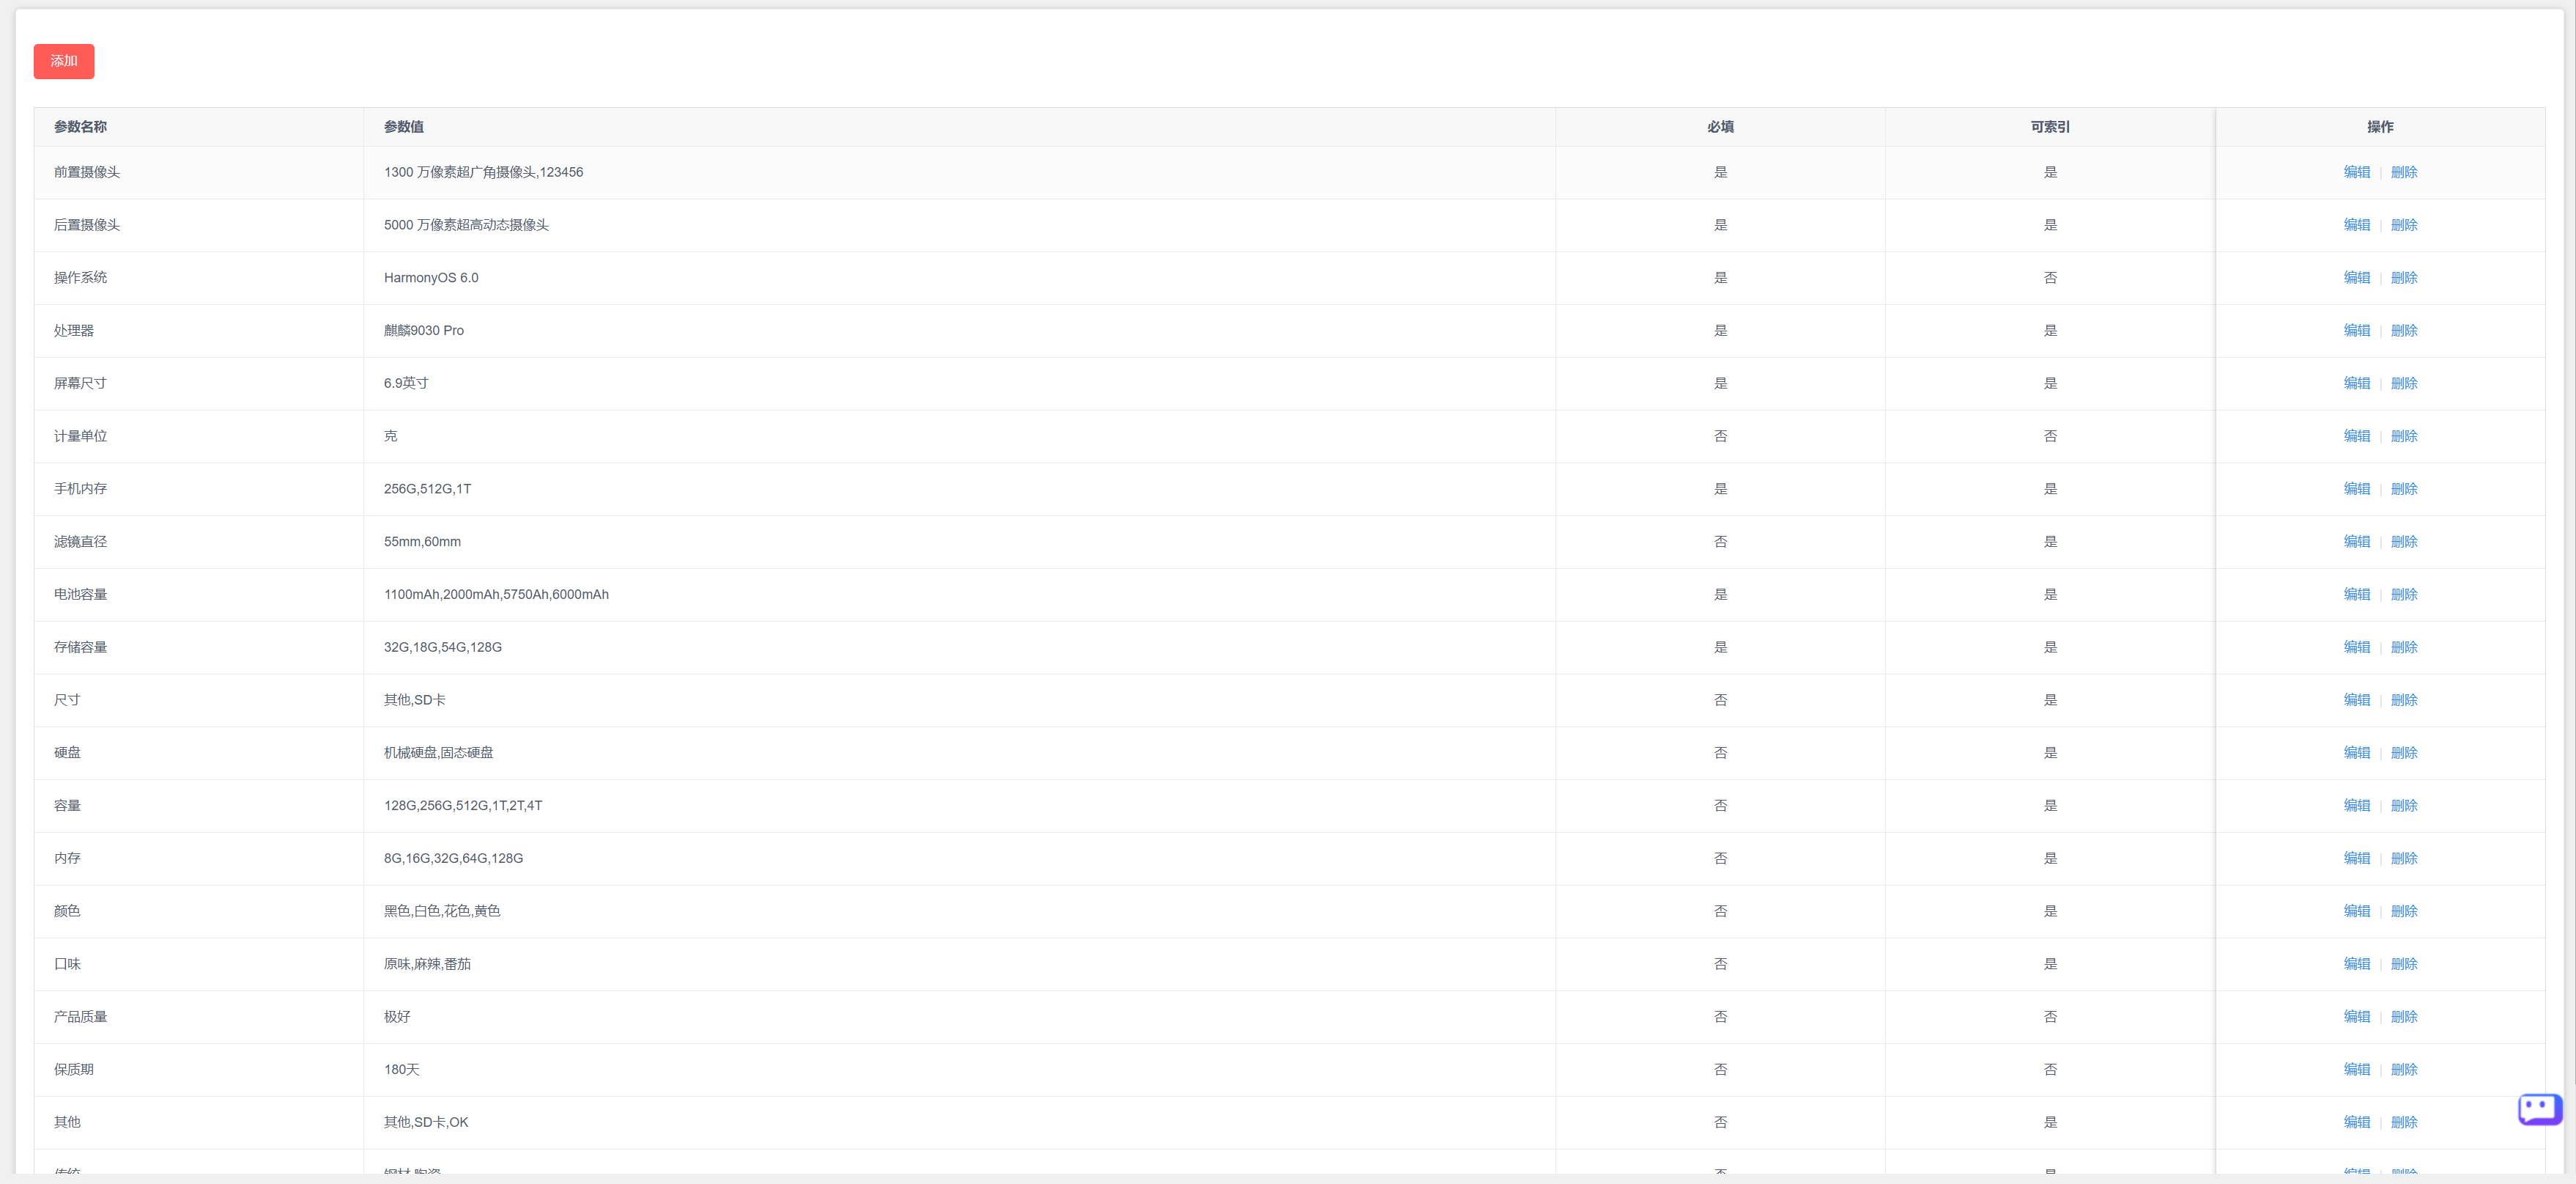Delete the 滤镜直径 parameter

(x=2403, y=542)
